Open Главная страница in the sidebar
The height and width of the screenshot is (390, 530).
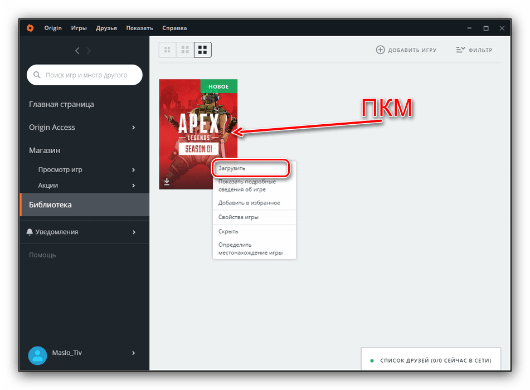coord(61,104)
